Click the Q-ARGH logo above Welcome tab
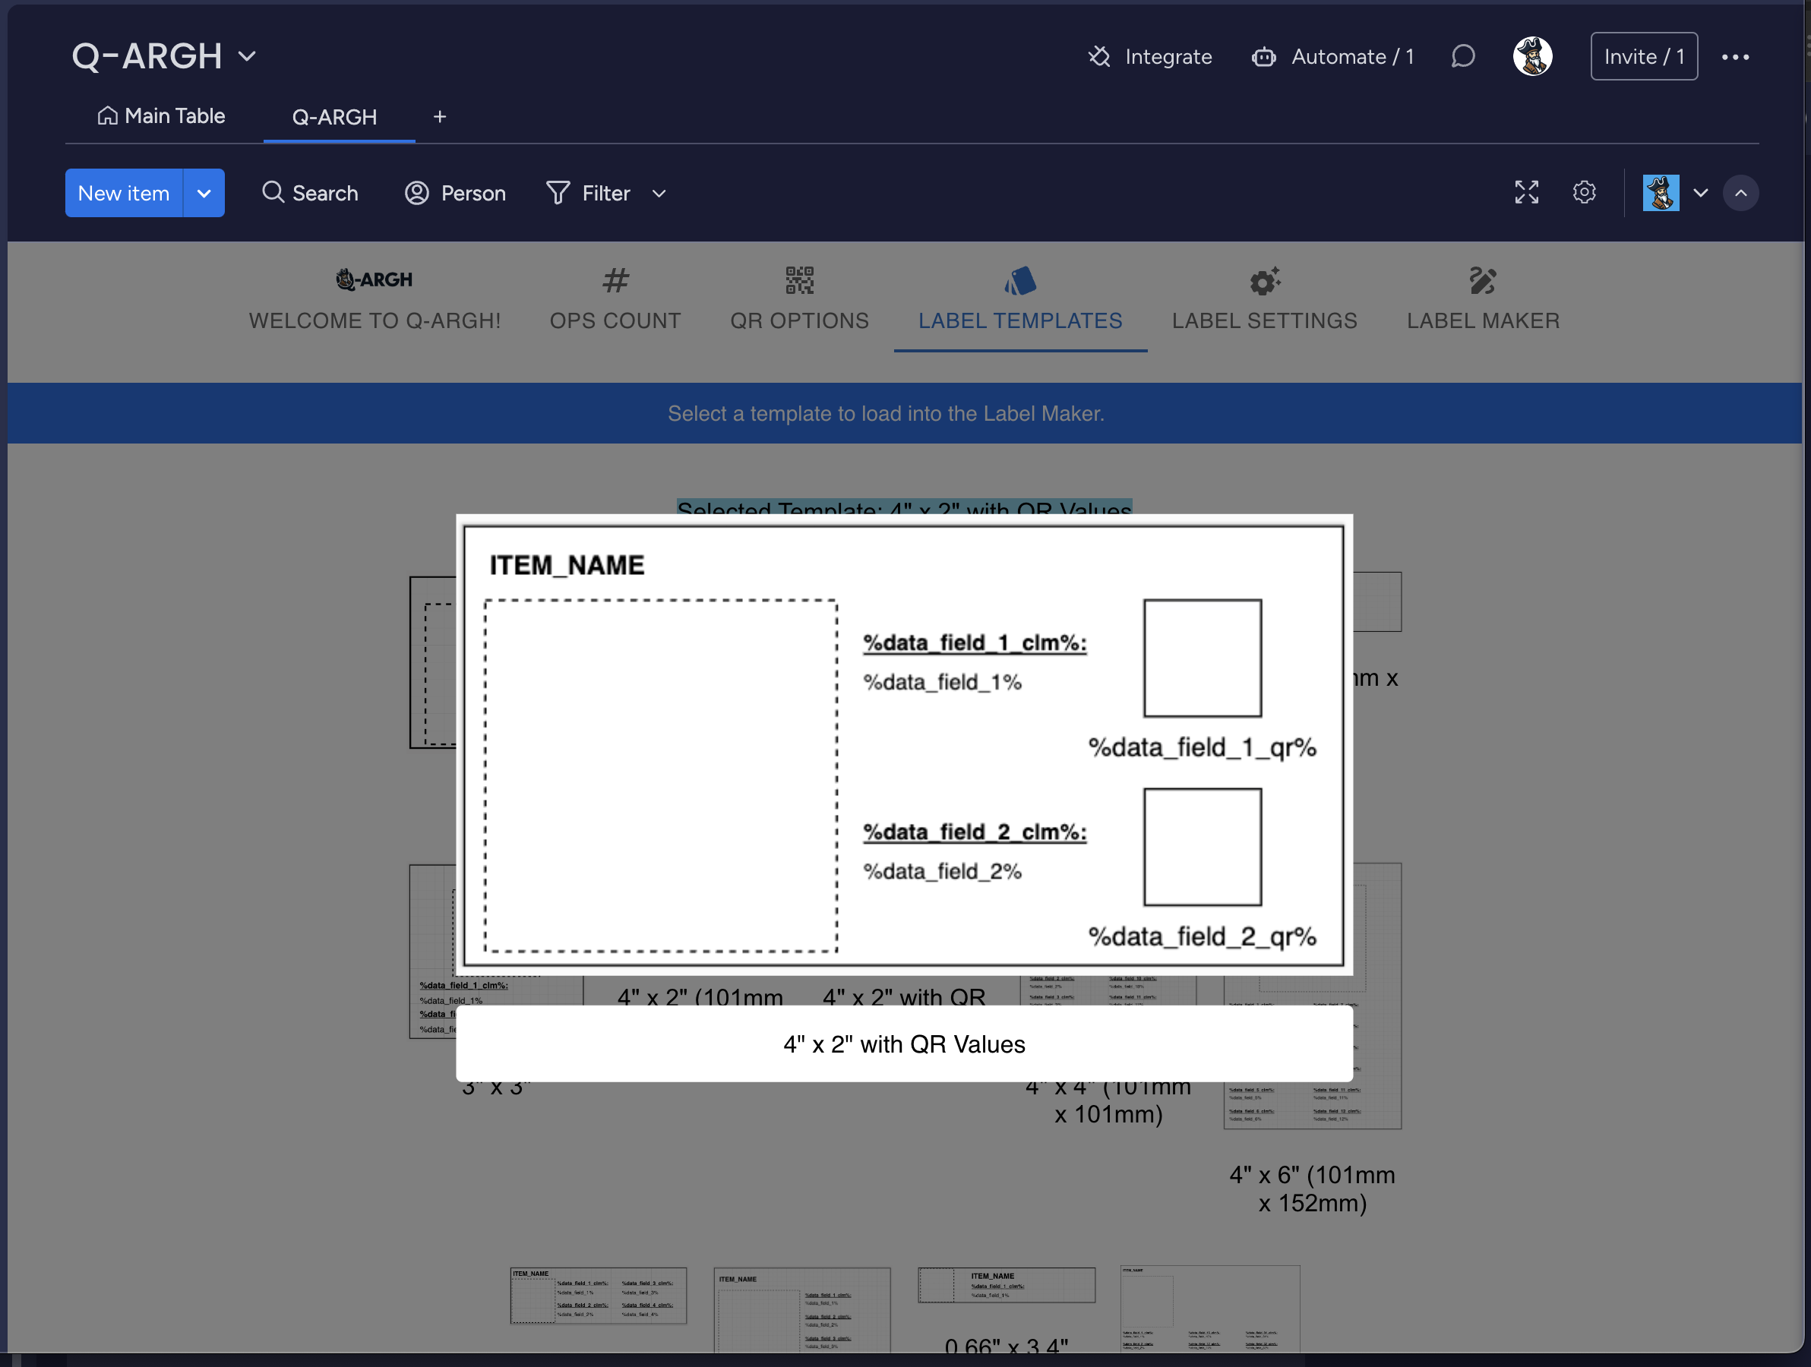Viewport: 1811px width, 1367px height. pyautogui.click(x=375, y=280)
